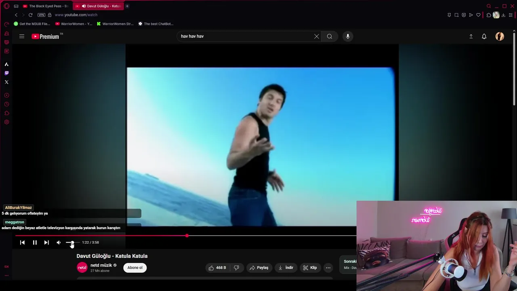517x291 pixels.
Task: Open Get the M3U8 File bookmark
Action: (32, 24)
